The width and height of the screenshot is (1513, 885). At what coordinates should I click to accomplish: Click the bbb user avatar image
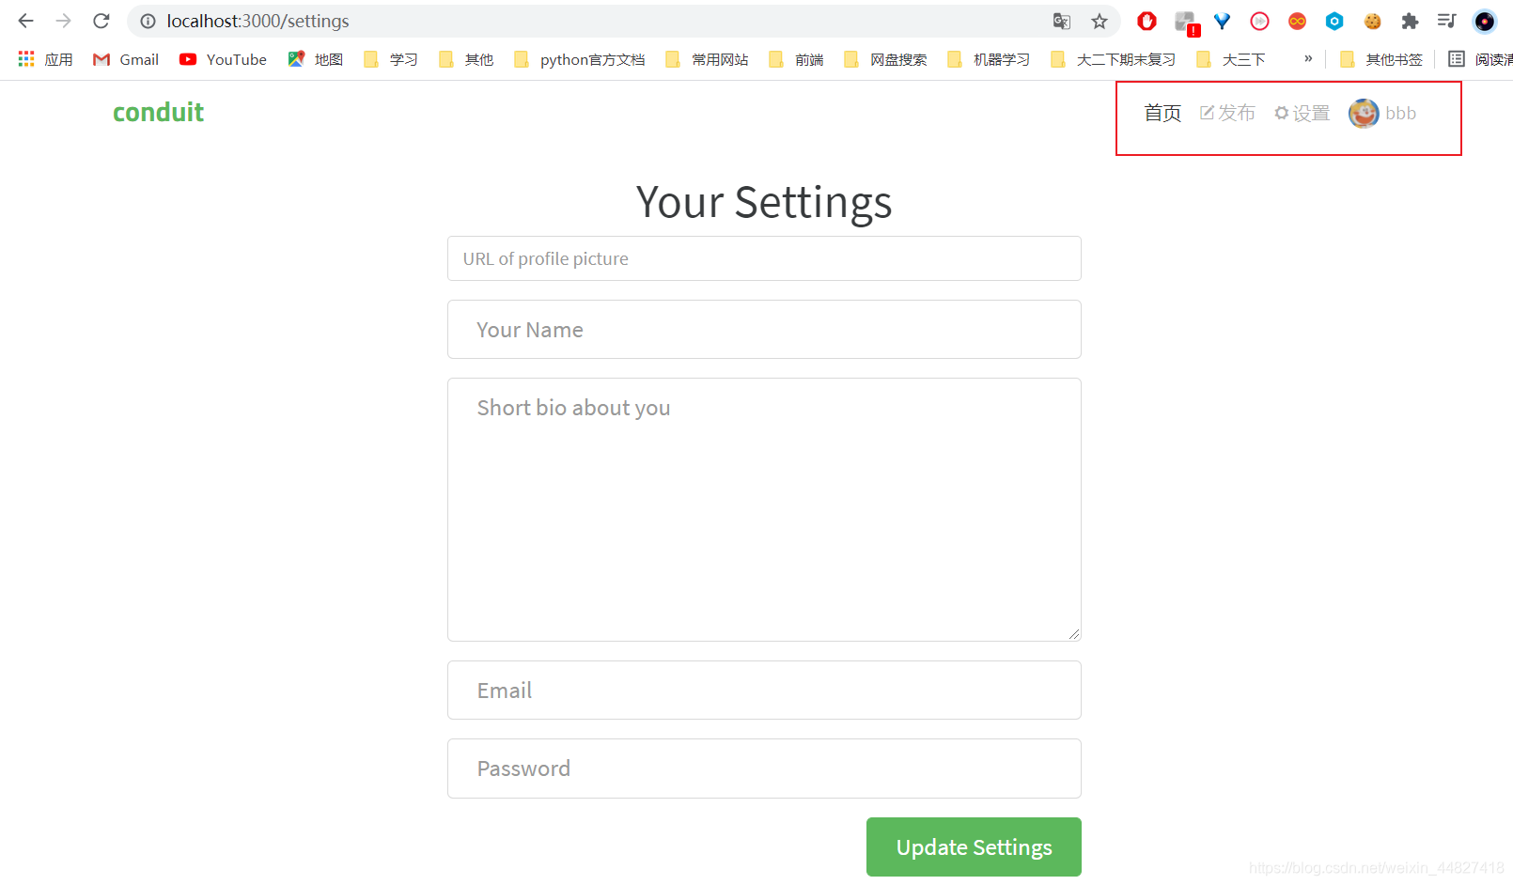1364,113
